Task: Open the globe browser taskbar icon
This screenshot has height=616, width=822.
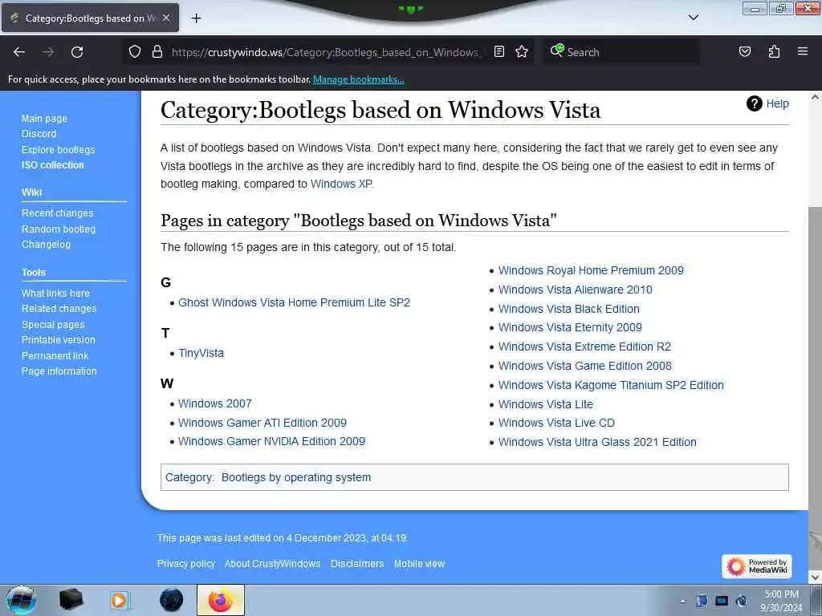Action: pos(171,600)
